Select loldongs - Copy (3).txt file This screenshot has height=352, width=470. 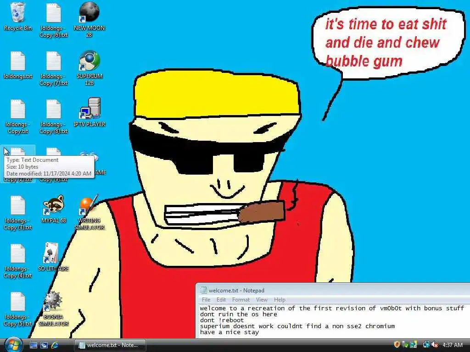tap(18, 213)
